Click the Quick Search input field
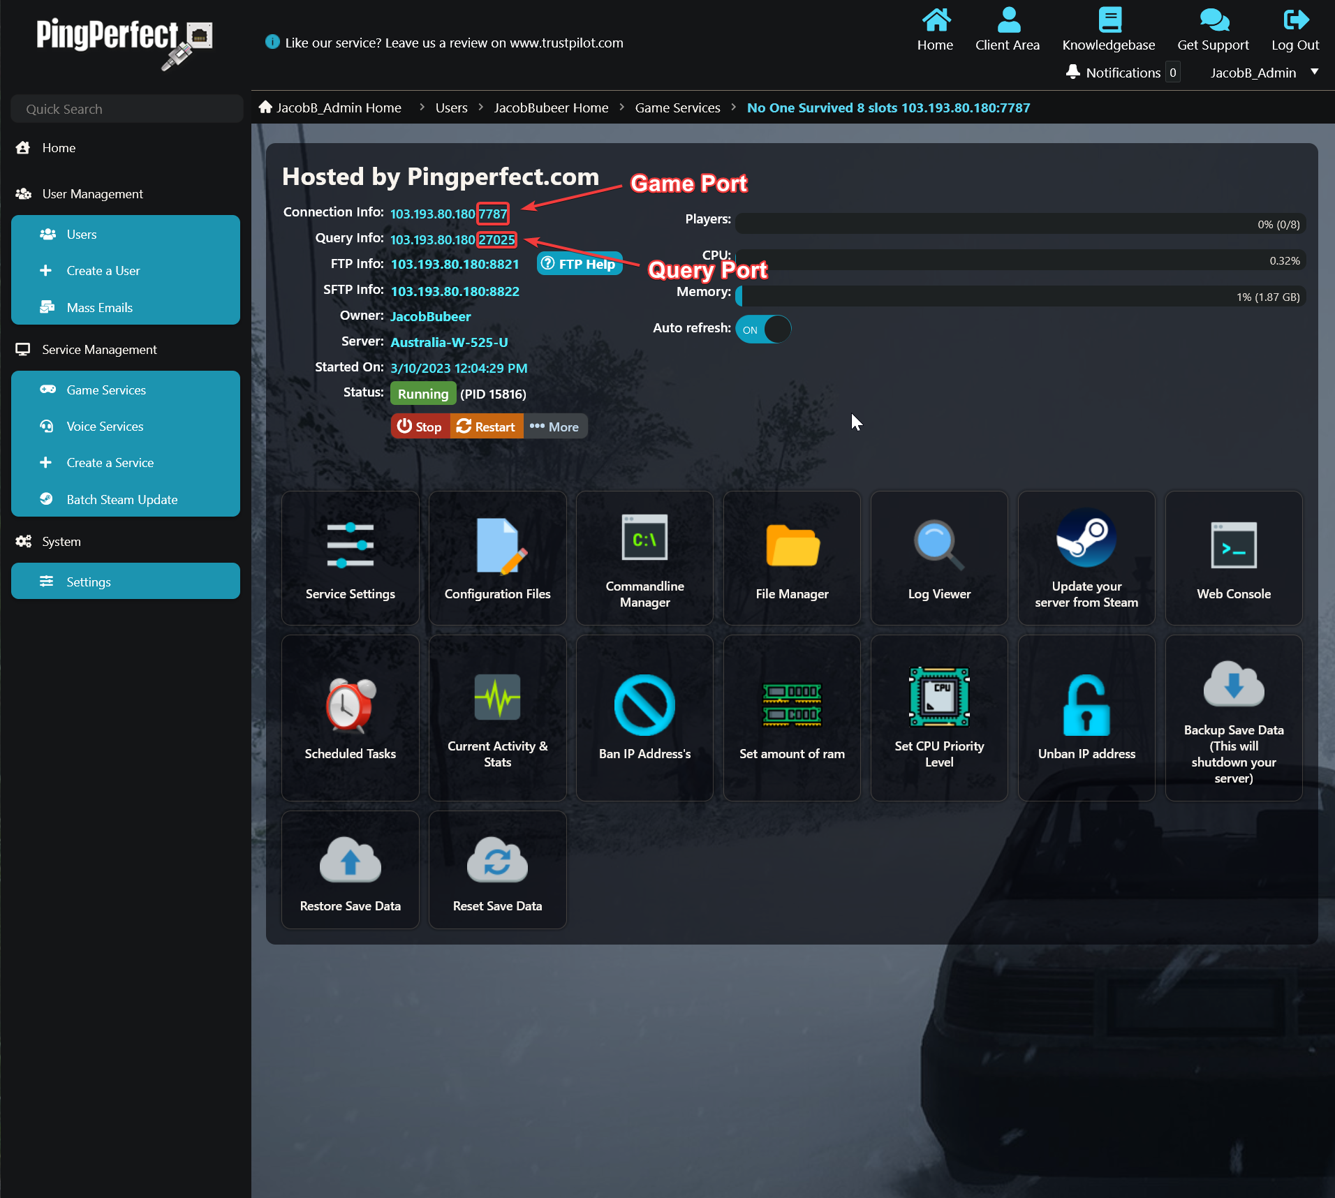Image resolution: width=1335 pixels, height=1198 pixels. click(126, 109)
